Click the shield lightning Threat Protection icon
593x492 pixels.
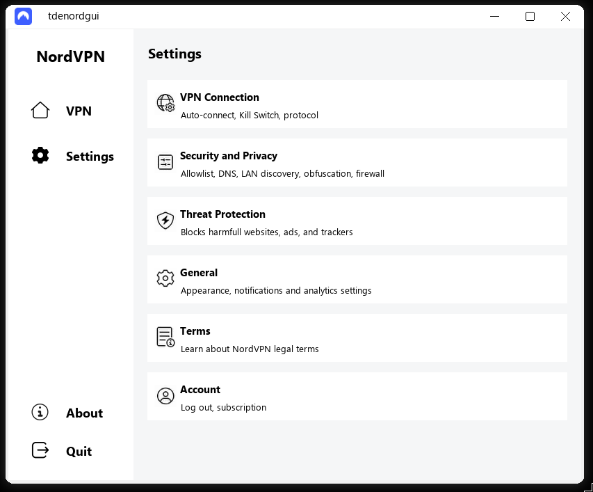tap(165, 221)
